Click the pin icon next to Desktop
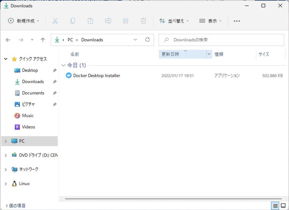Image resolution: width=289 pixels, height=210 pixels. point(54,70)
